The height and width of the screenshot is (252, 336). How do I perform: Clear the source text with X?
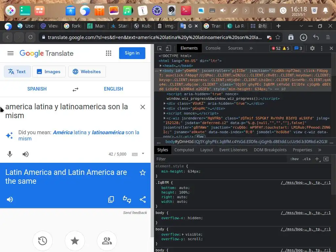point(142,107)
